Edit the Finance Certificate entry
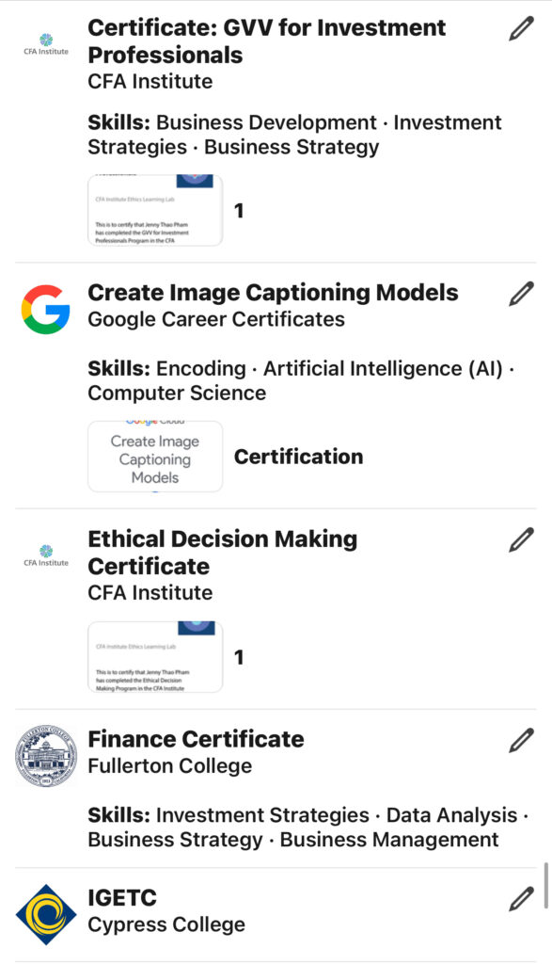This screenshot has height=964, width=552. (x=521, y=740)
